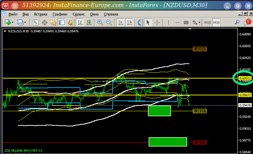
Task: Select the lower green rectangle near 0.58735
Action: tap(168, 142)
